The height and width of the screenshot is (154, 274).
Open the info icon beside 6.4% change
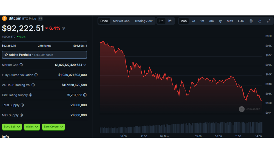tap(64, 28)
